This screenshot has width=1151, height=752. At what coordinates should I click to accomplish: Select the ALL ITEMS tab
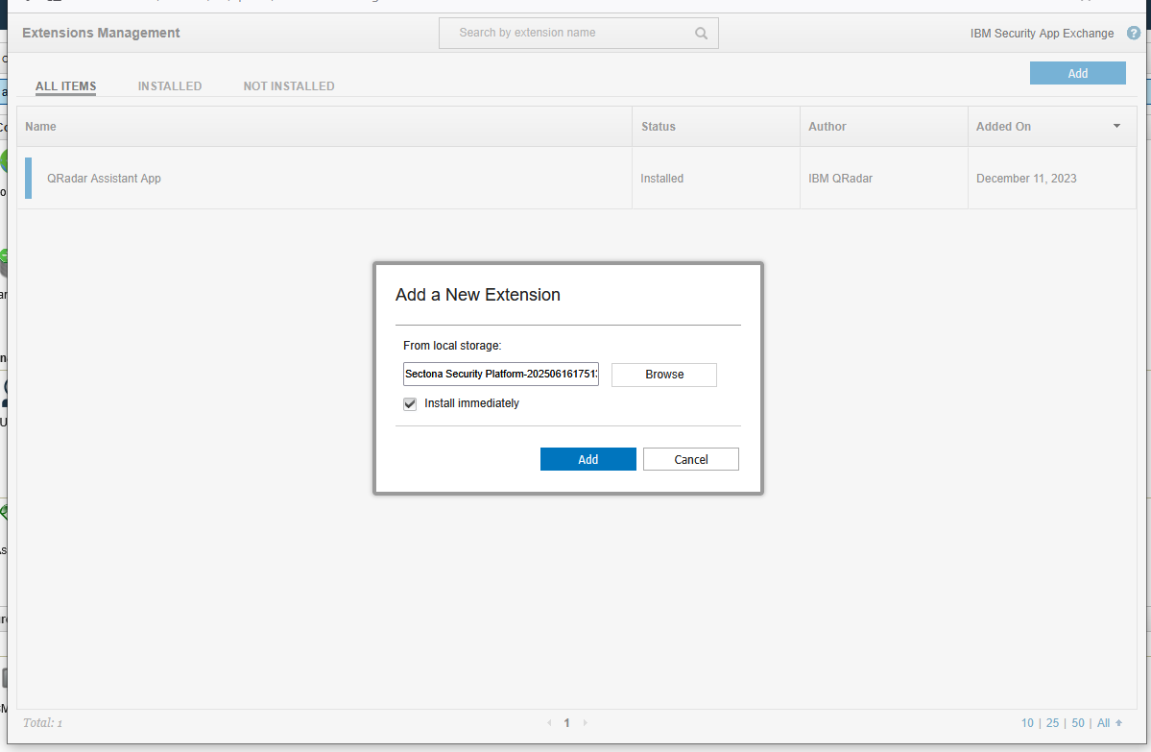65,86
